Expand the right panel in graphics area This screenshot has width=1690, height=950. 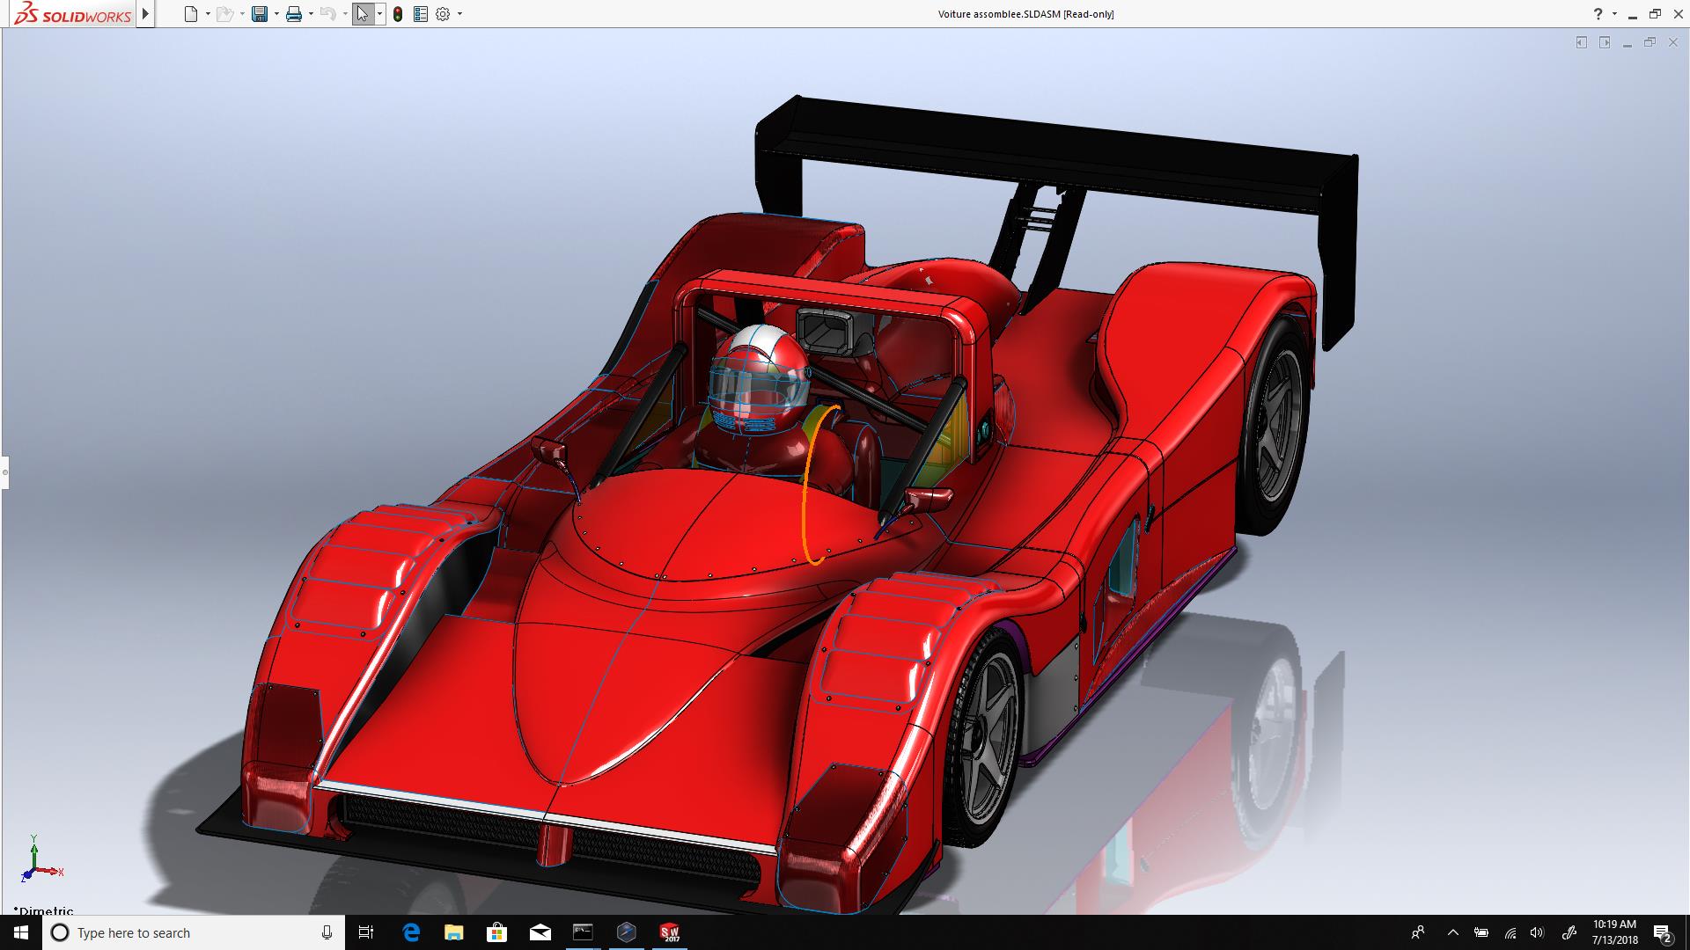tap(1605, 42)
